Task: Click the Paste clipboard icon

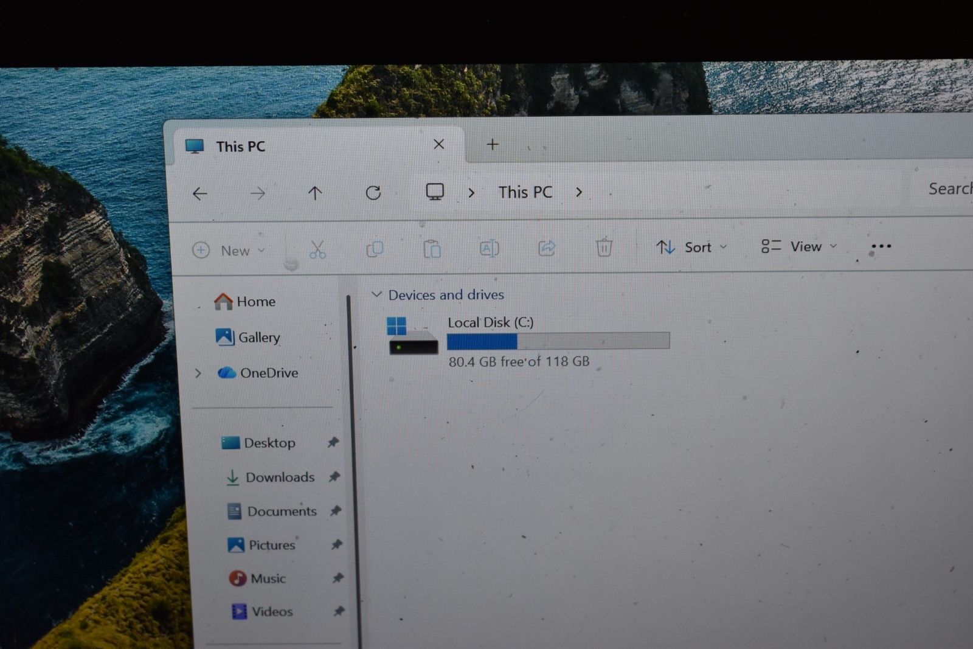Action: coord(432,248)
